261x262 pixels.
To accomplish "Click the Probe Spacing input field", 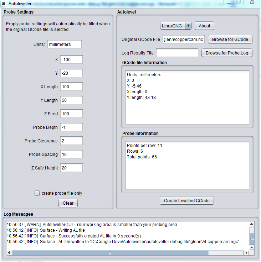I will 71,154.
